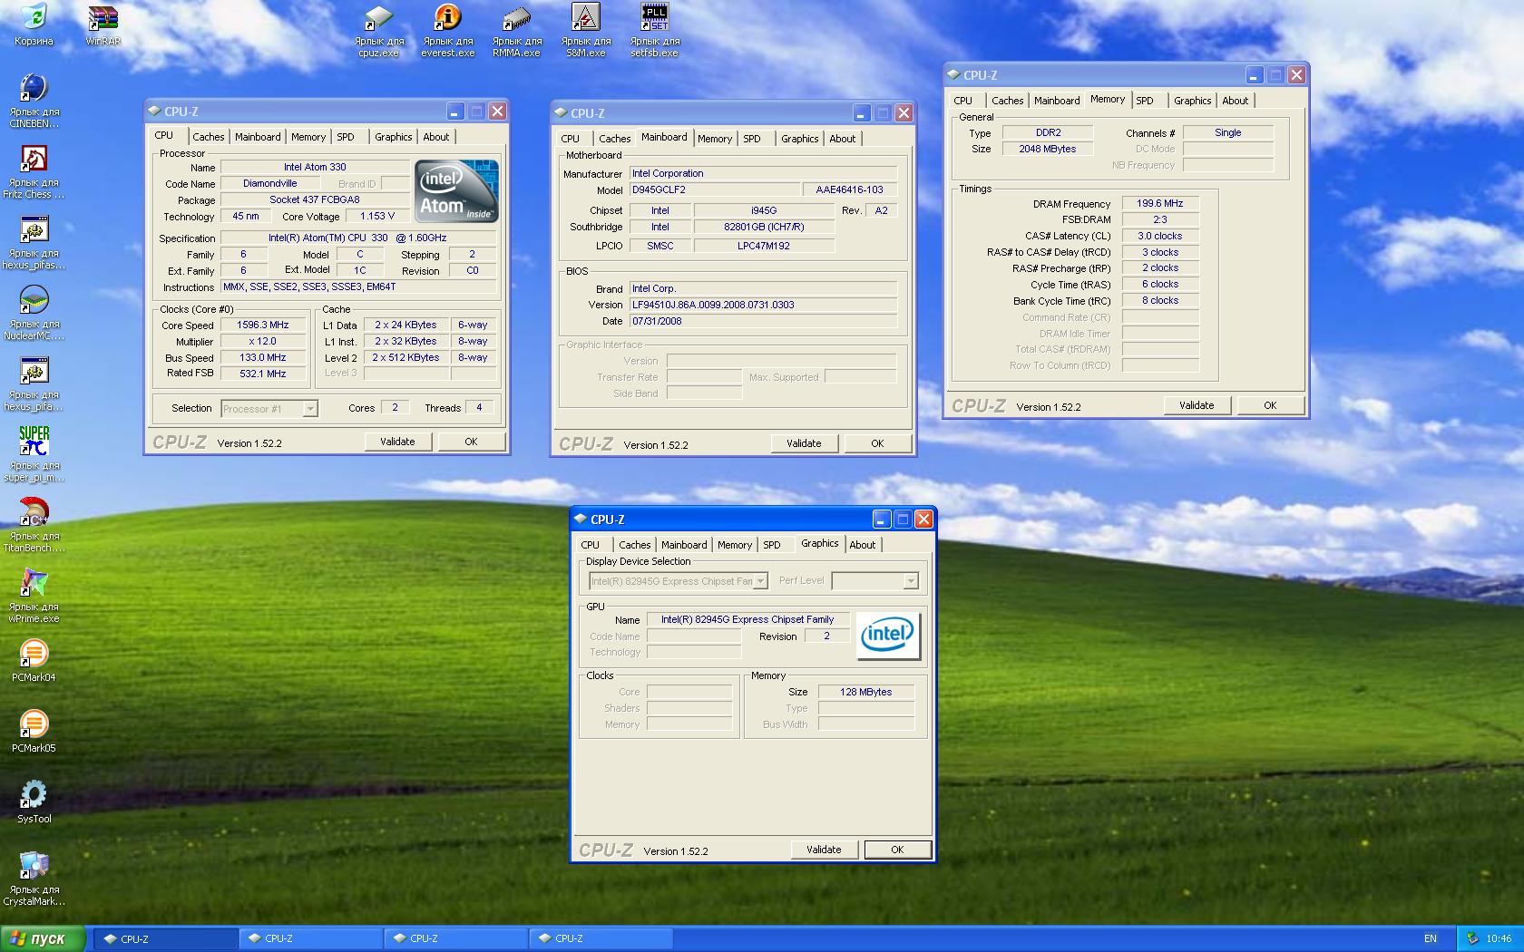Click the Instructions MMX, SSE list field

[358, 287]
